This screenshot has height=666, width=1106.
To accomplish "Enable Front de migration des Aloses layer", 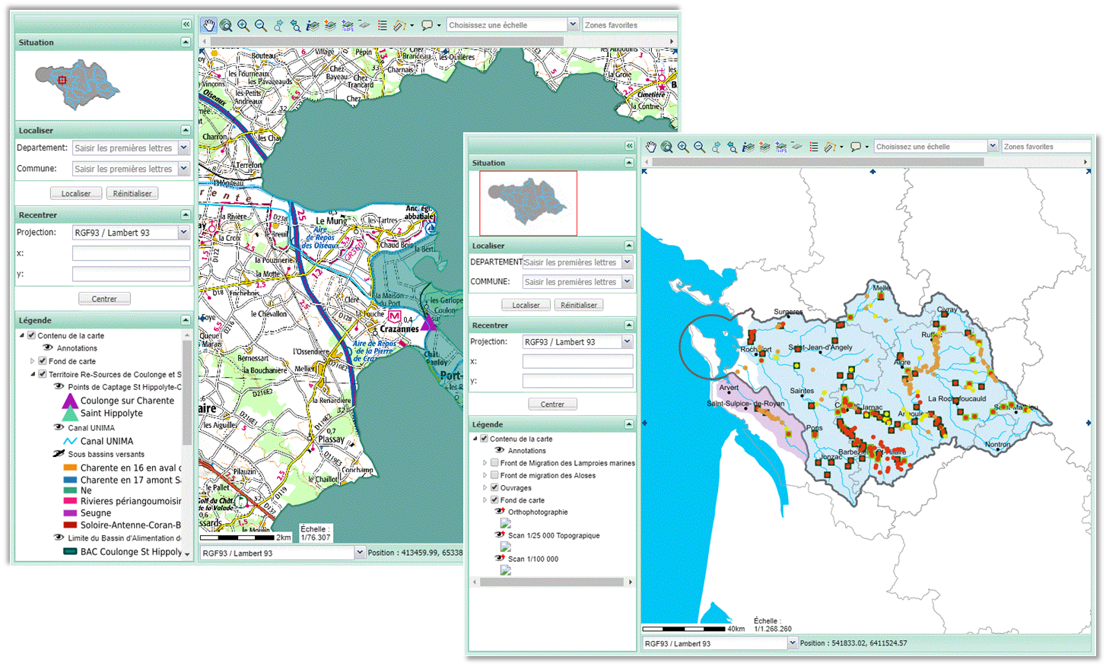I will click(494, 475).
